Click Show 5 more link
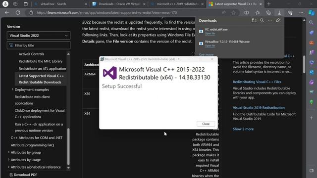This screenshot has height=178, width=317. 243,129
